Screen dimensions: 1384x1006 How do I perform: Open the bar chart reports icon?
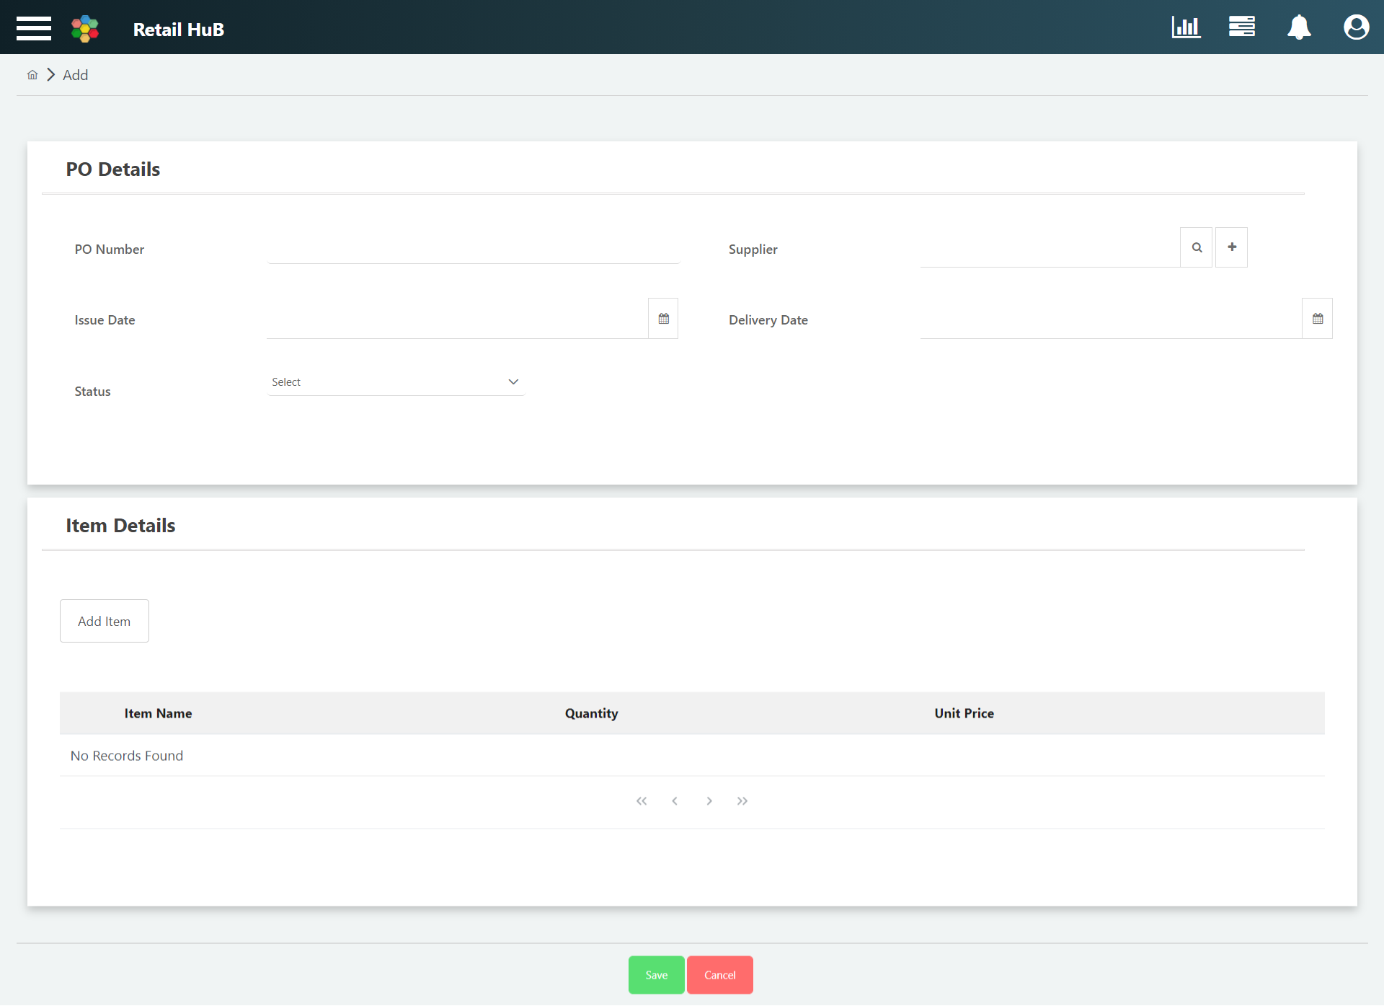pos(1186,27)
